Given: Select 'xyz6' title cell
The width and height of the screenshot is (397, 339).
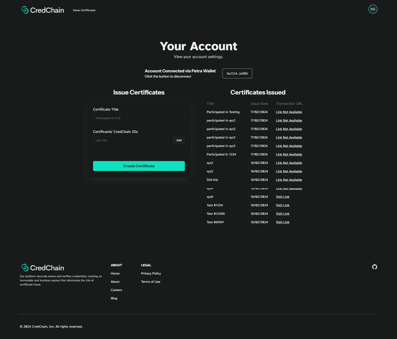Looking at the screenshot, I should point(210,197).
